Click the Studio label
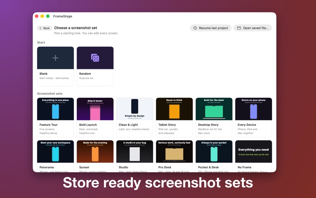Screen dimensions: 316x198 click(123, 167)
